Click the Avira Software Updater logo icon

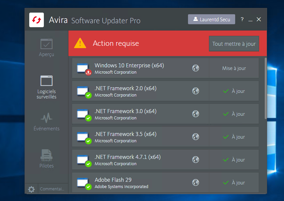click(x=37, y=20)
